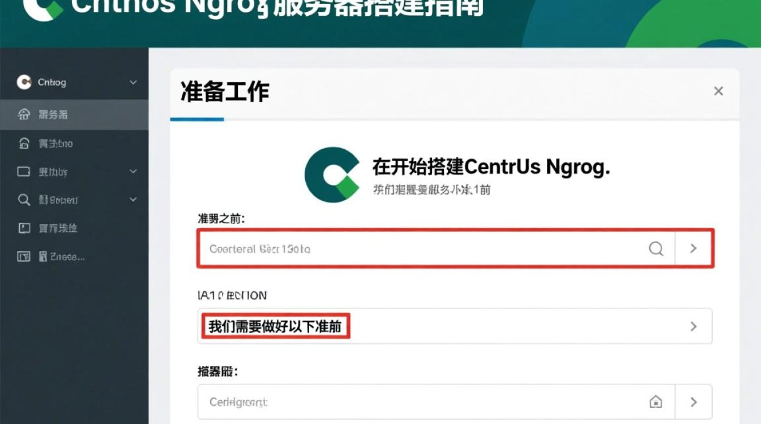
Task: Expand the Cntrog dropdown at sidebar top
Action: 132,82
